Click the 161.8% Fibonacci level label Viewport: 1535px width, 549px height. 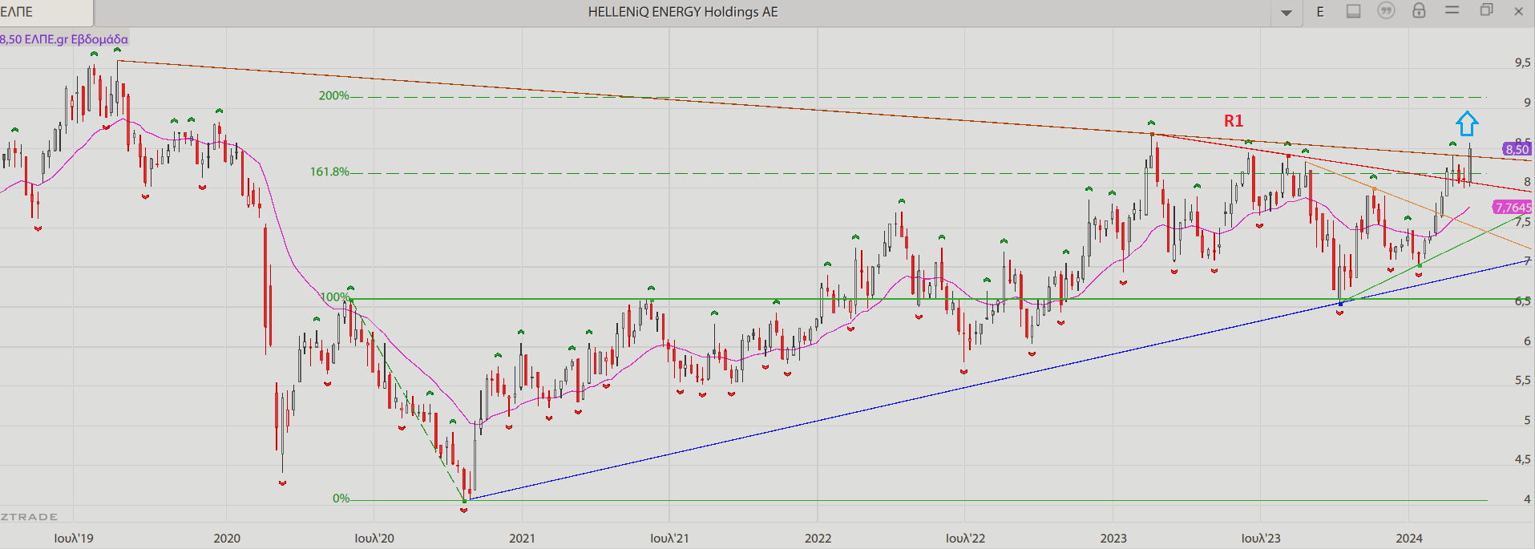coord(329,172)
